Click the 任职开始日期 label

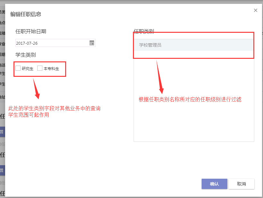coord(31,32)
